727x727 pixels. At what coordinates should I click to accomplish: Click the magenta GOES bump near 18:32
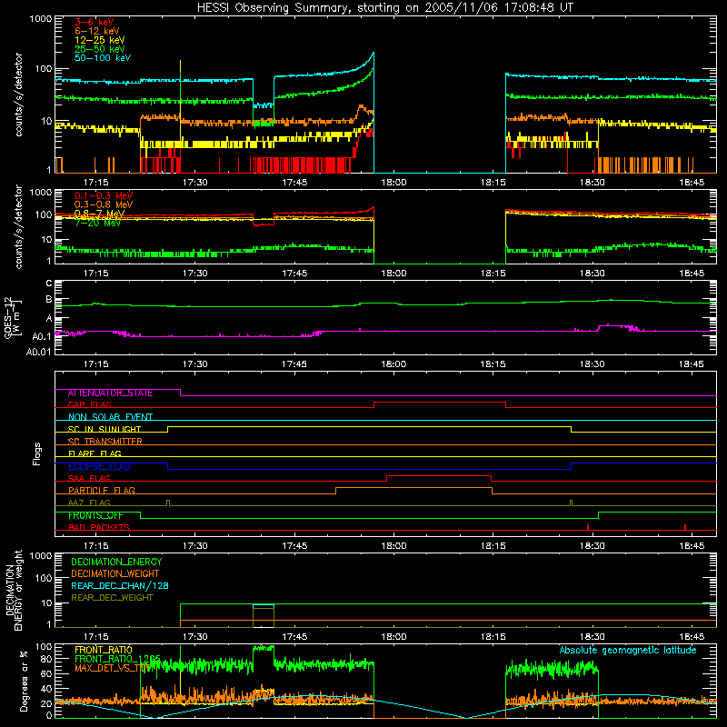[617, 326]
